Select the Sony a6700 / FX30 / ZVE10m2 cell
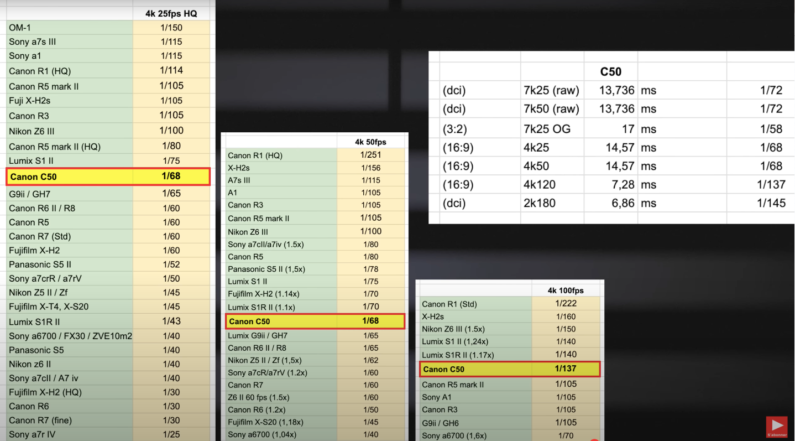Viewport: 795px width, 441px height. tap(70, 336)
